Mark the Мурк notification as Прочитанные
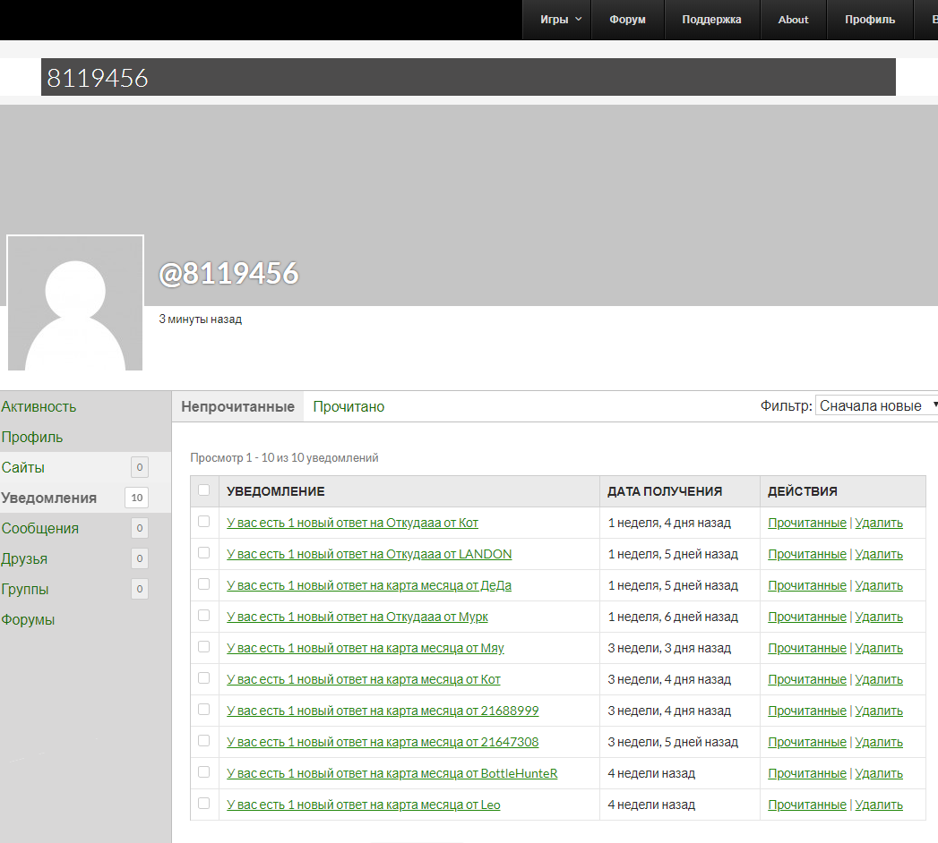This screenshot has width=938, height=843. pyautogui.click(x=806, y=617)
